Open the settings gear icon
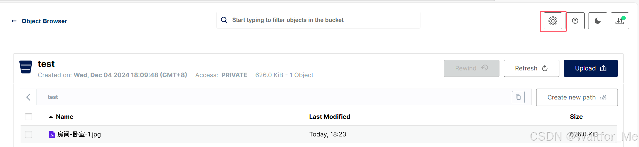Screen dimensions: 639x147 tap(553, 21)
